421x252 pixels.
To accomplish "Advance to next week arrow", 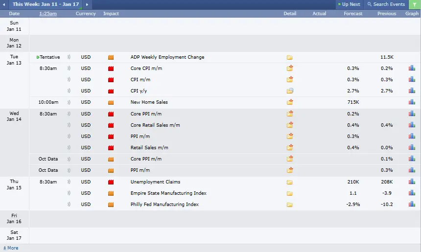I will point(87,4).
